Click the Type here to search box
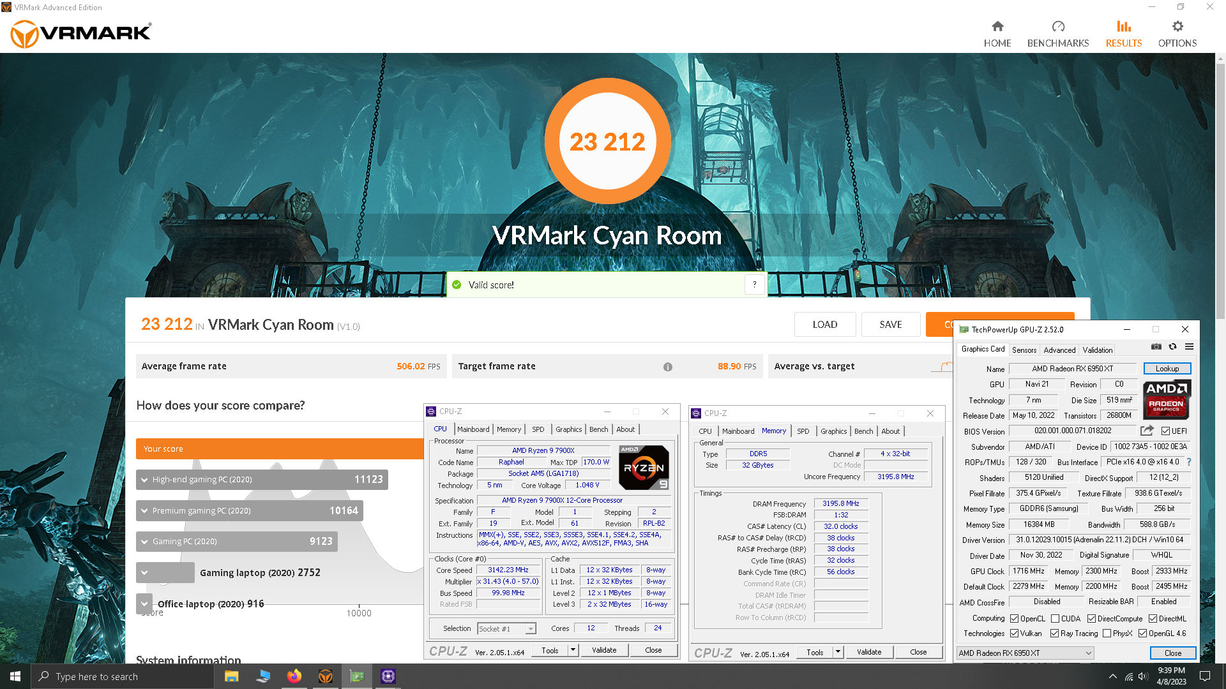1226x689 pixels. pos(122,676)
